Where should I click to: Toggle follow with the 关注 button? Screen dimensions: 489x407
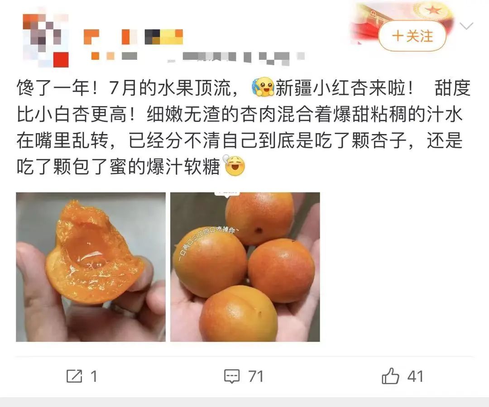[x=412, y=36]
